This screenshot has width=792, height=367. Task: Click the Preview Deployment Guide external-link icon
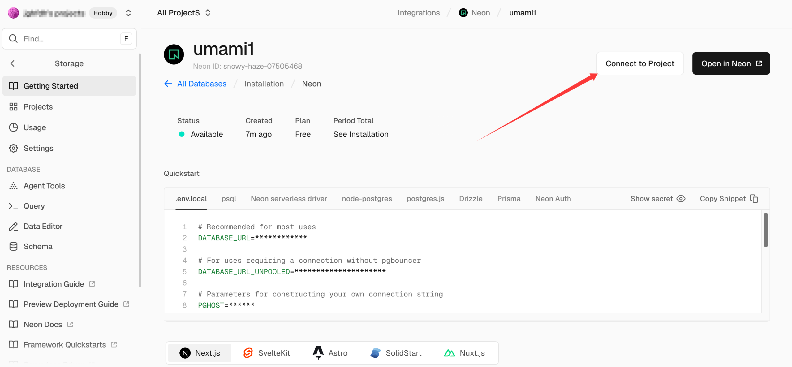click(x=126, y=304)
